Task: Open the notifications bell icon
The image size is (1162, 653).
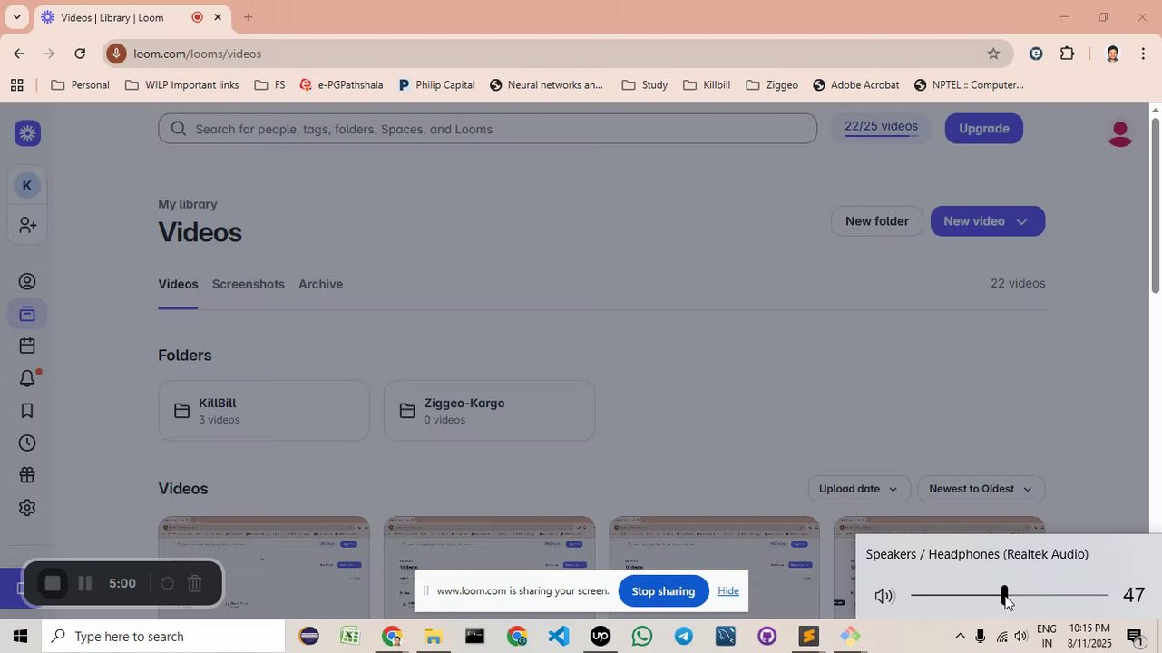Action: click(x=27, y=378)
